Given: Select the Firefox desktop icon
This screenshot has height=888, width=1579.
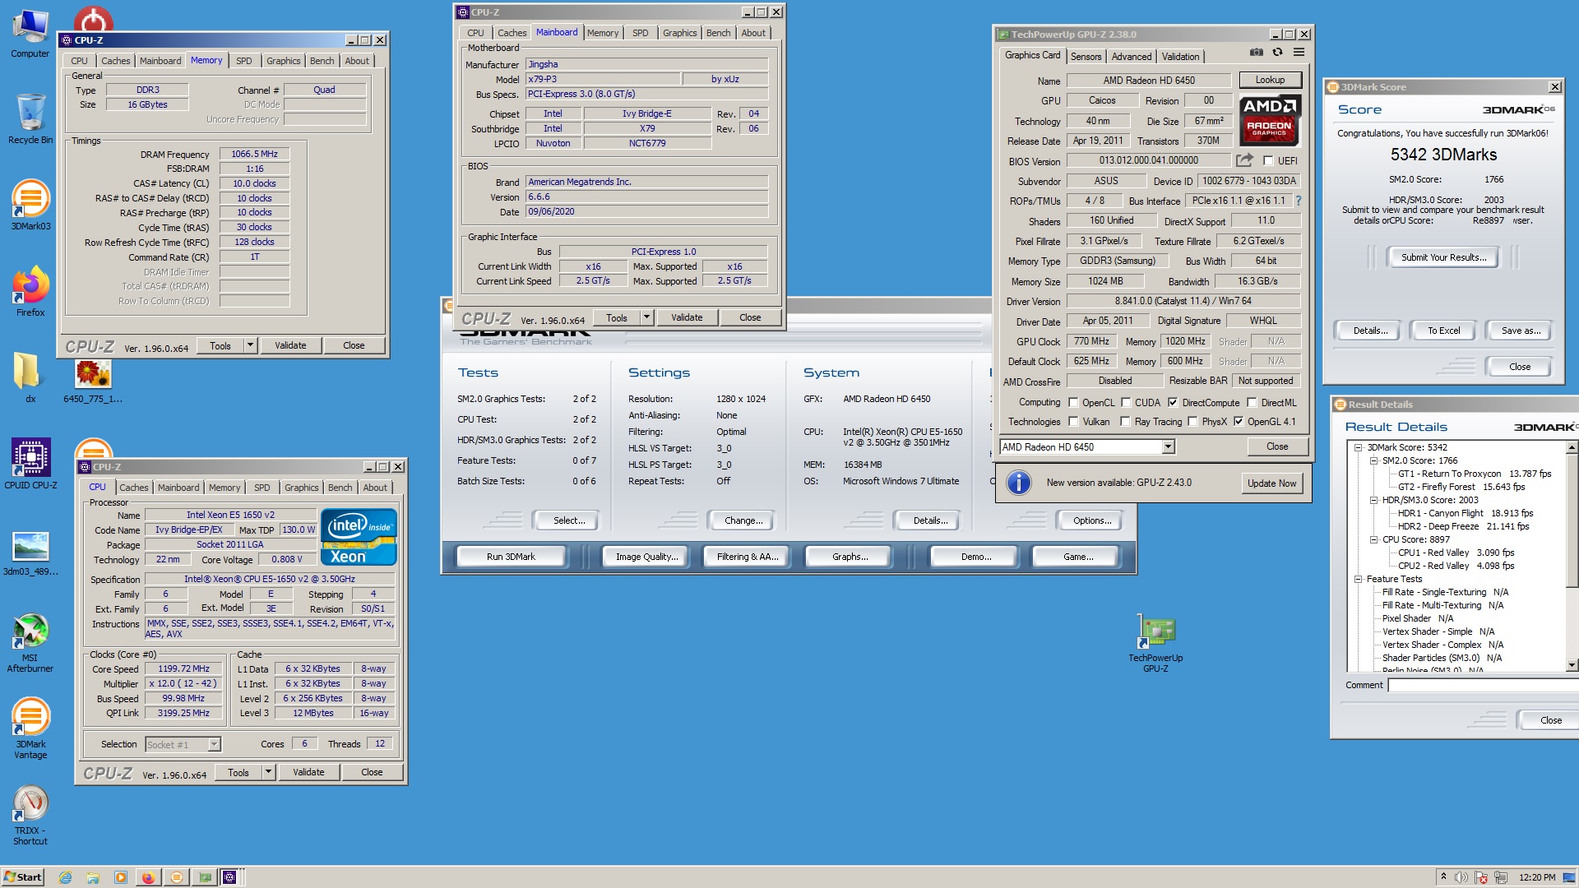Looking at the screenshot, I should click(30, 292).
